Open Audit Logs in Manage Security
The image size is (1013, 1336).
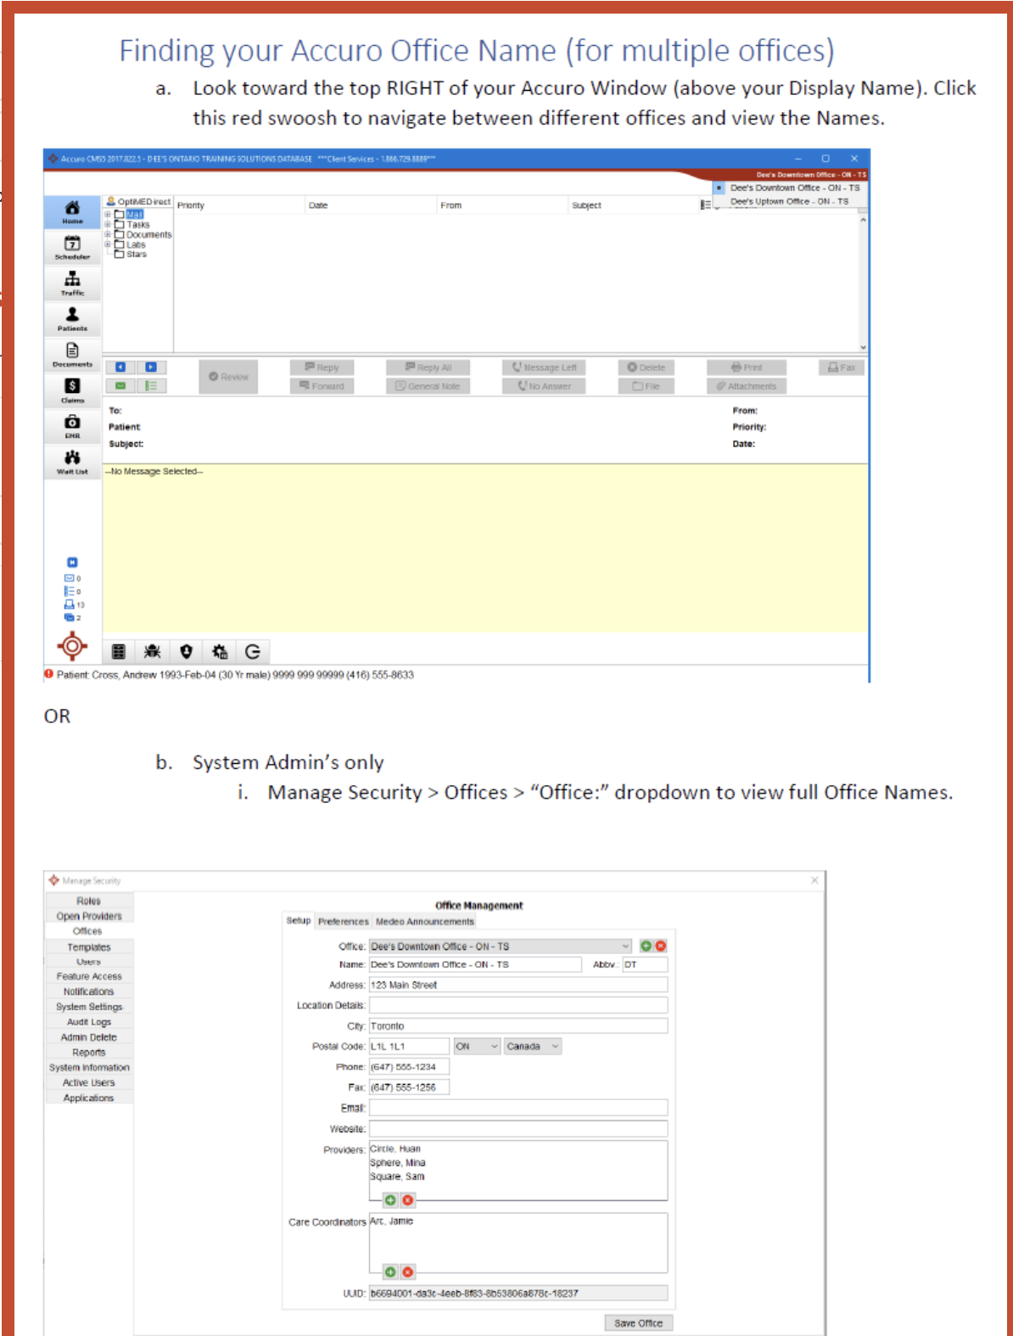coord(89,1023)
